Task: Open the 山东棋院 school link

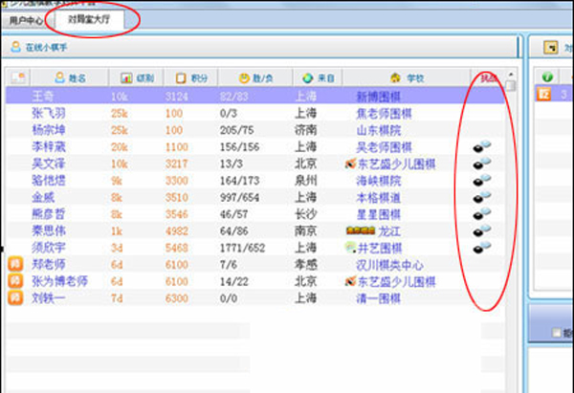Action: (x=379, y=130)
